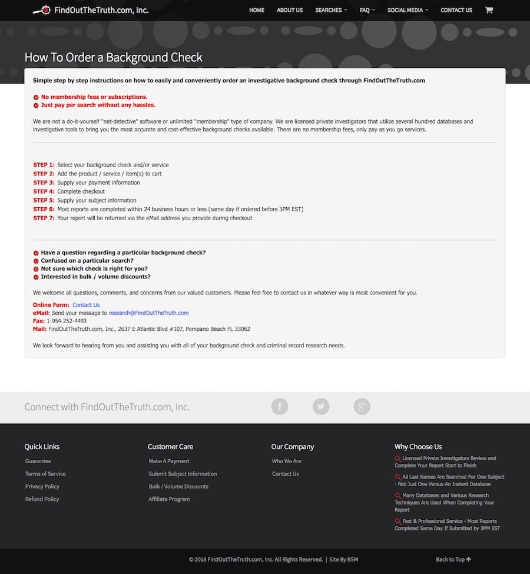Open Affiliate Program link
Screen dimensions: 530x574
coord(169,499)
